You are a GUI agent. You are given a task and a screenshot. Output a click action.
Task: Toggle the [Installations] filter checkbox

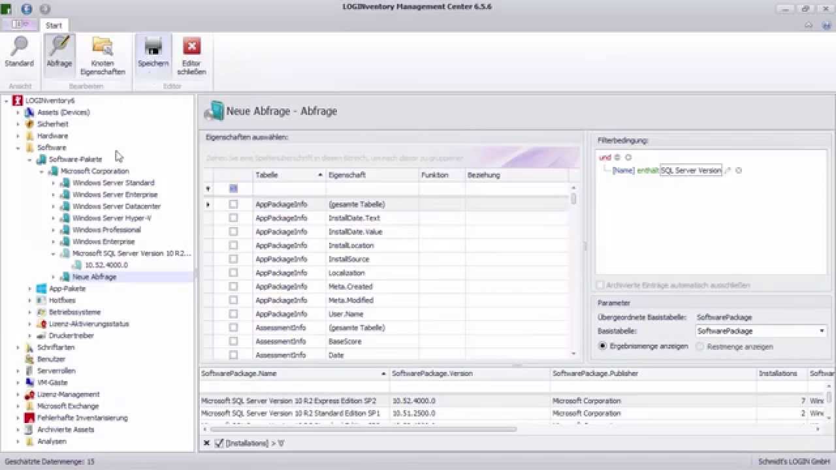(x=219, y=443)
